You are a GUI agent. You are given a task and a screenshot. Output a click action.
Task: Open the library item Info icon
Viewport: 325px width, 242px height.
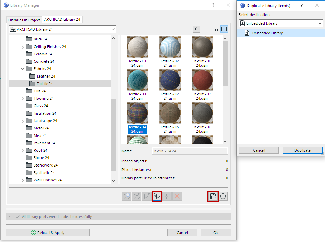[223, 196]
